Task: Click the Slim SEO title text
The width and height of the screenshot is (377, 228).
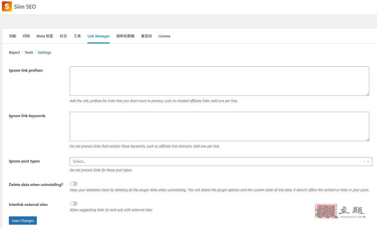Action: (x=25, y=7)
